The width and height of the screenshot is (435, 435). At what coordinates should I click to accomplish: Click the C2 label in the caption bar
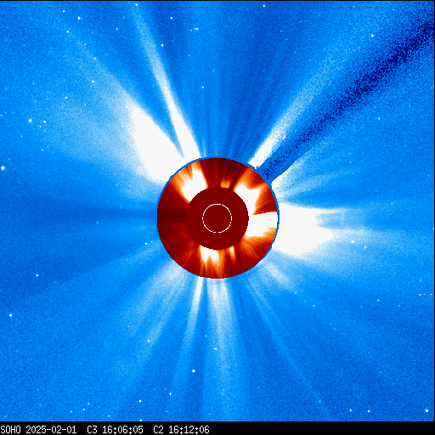pos(158,430)
